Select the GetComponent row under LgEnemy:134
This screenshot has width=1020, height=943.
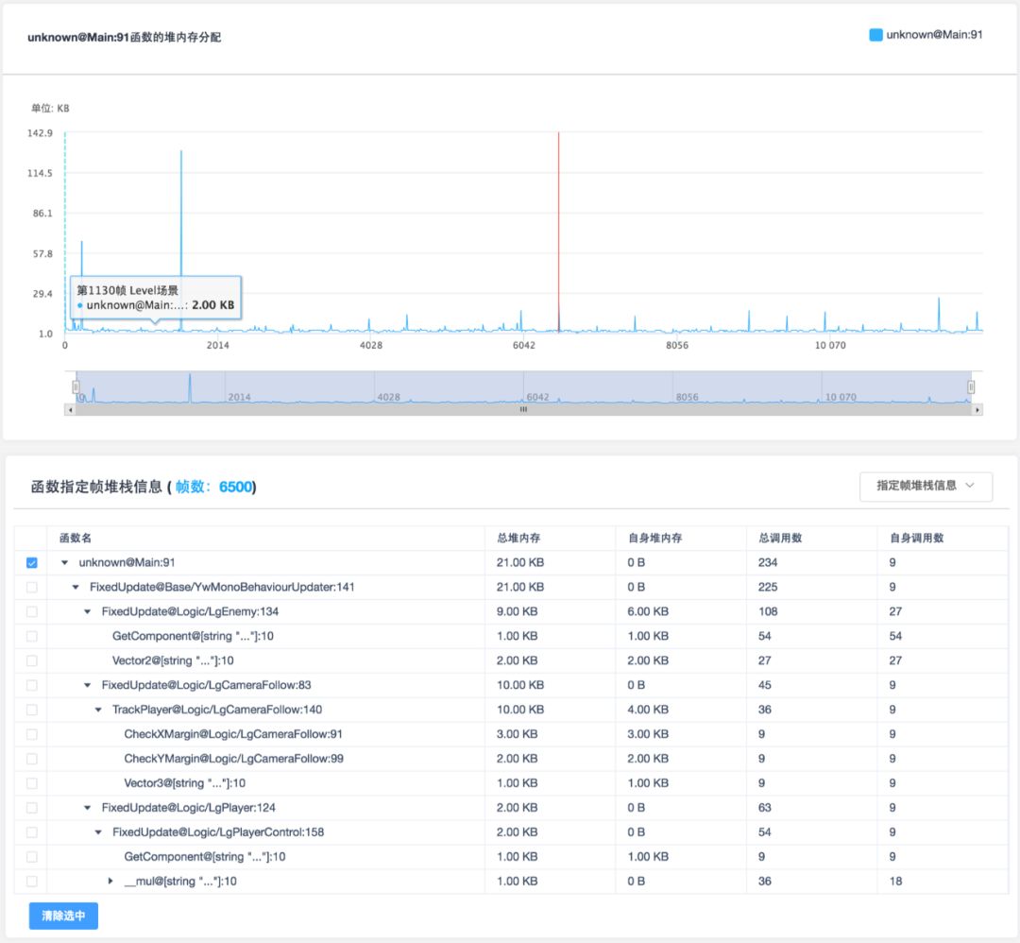193,637
